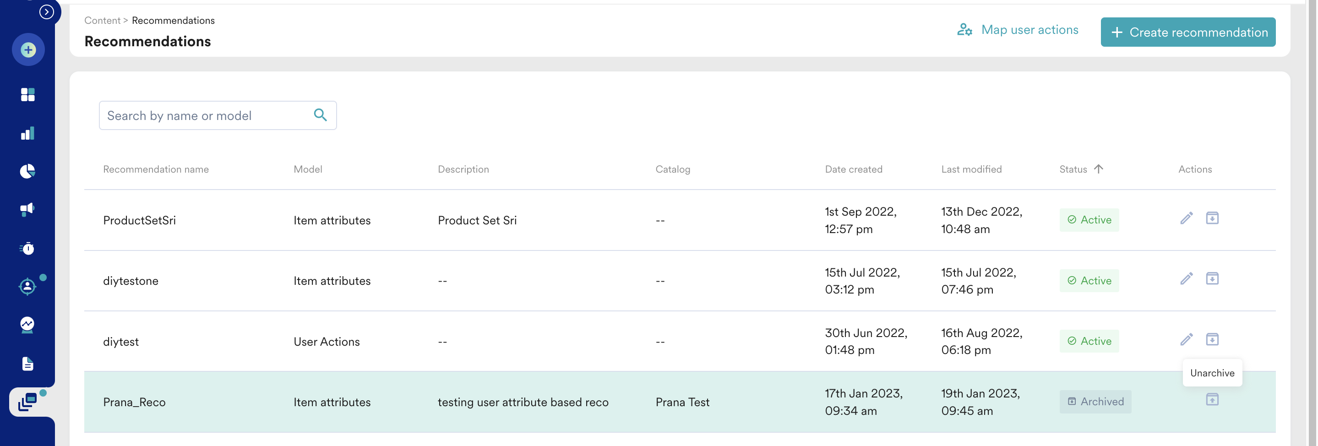Open the document icon in sidebar
Image resolution: width=1318 pixels, height=446 pixels.
[x=27, y=364]
